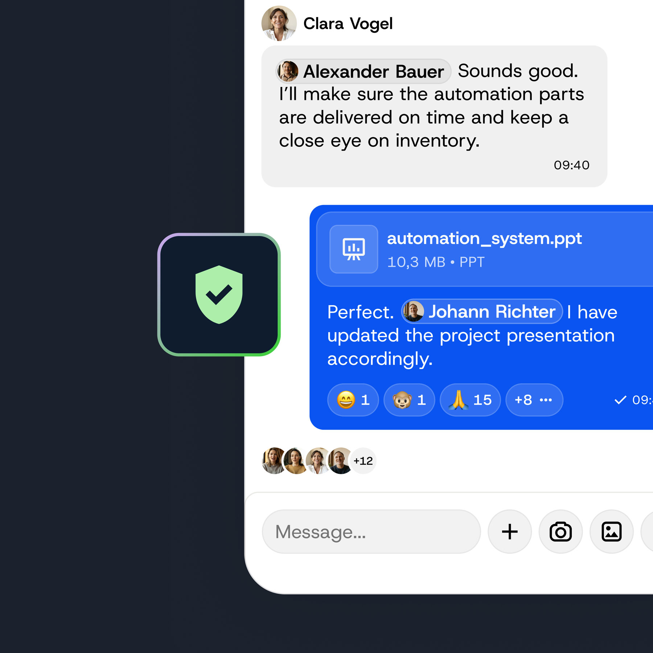Viewport: 653px width, 653px height.
Task: Select Clara Vogel's gray message bubble
Action: click(x=434, y=116)
